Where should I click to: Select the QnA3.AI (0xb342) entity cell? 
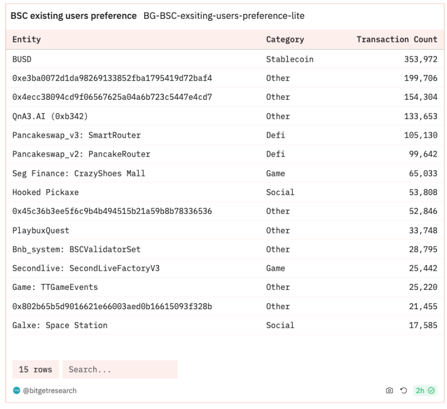50,116
